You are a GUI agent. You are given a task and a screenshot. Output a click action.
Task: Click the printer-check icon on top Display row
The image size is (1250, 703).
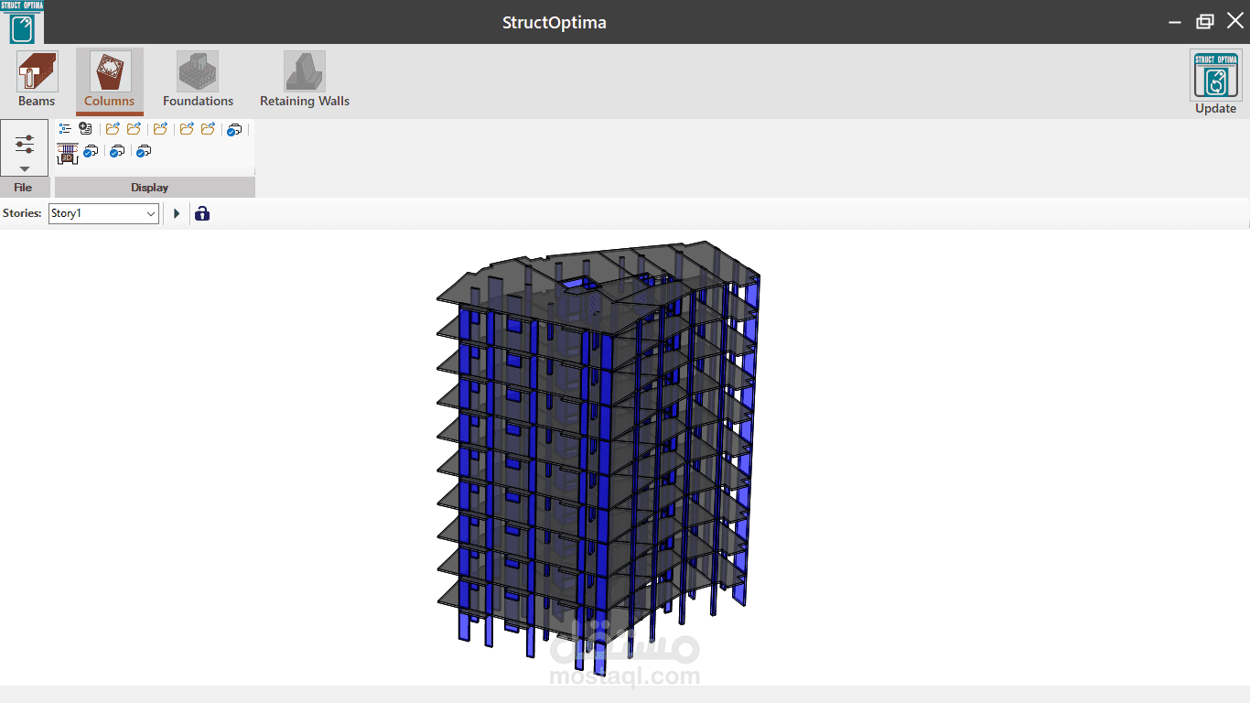click(x=234, y=129)
